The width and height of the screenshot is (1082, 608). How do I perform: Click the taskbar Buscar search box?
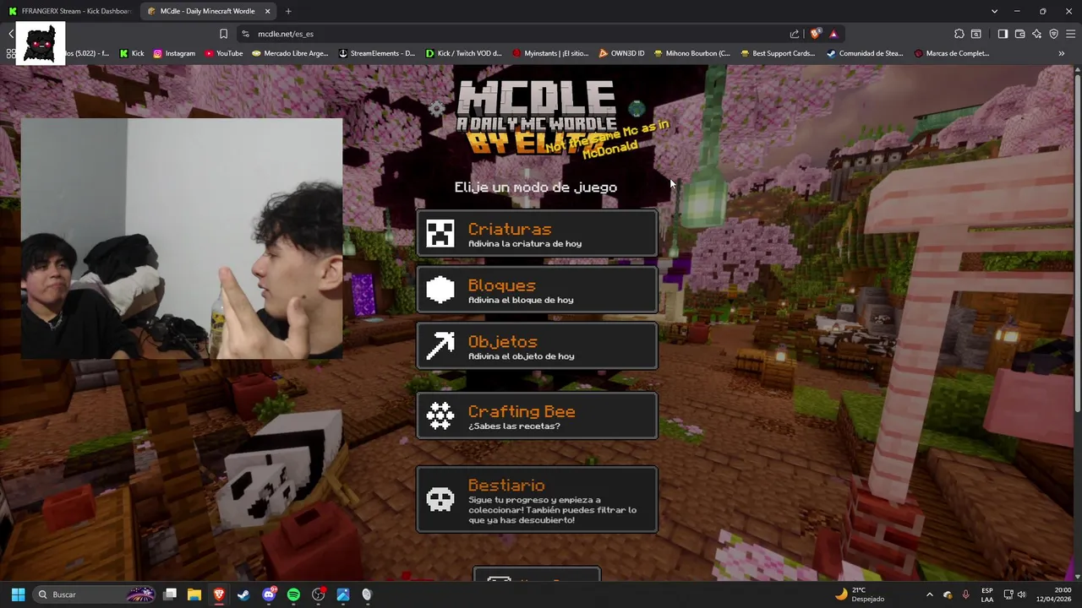click(96, 594)
